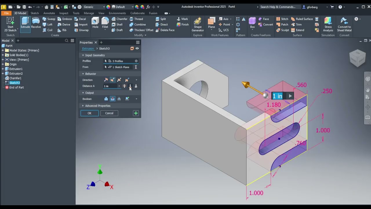The image size is (371, 209).
Task: Collapse the Output section
Action: pyautogui.click(x=83, y=93)
